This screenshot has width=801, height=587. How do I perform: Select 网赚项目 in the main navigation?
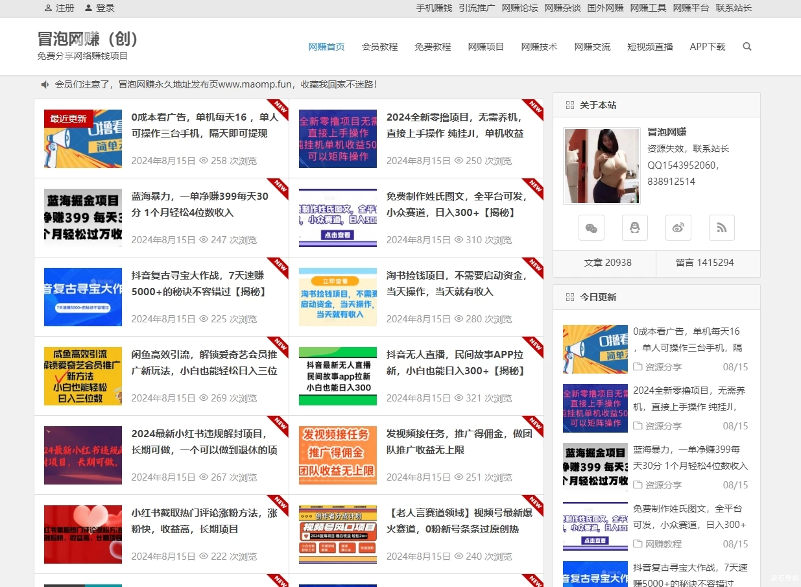[486, 46]
